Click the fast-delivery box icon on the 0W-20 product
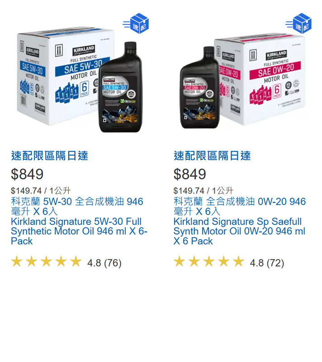Viewport: 322px width, 362px height. pyautogui.click(x=298, y=24)
